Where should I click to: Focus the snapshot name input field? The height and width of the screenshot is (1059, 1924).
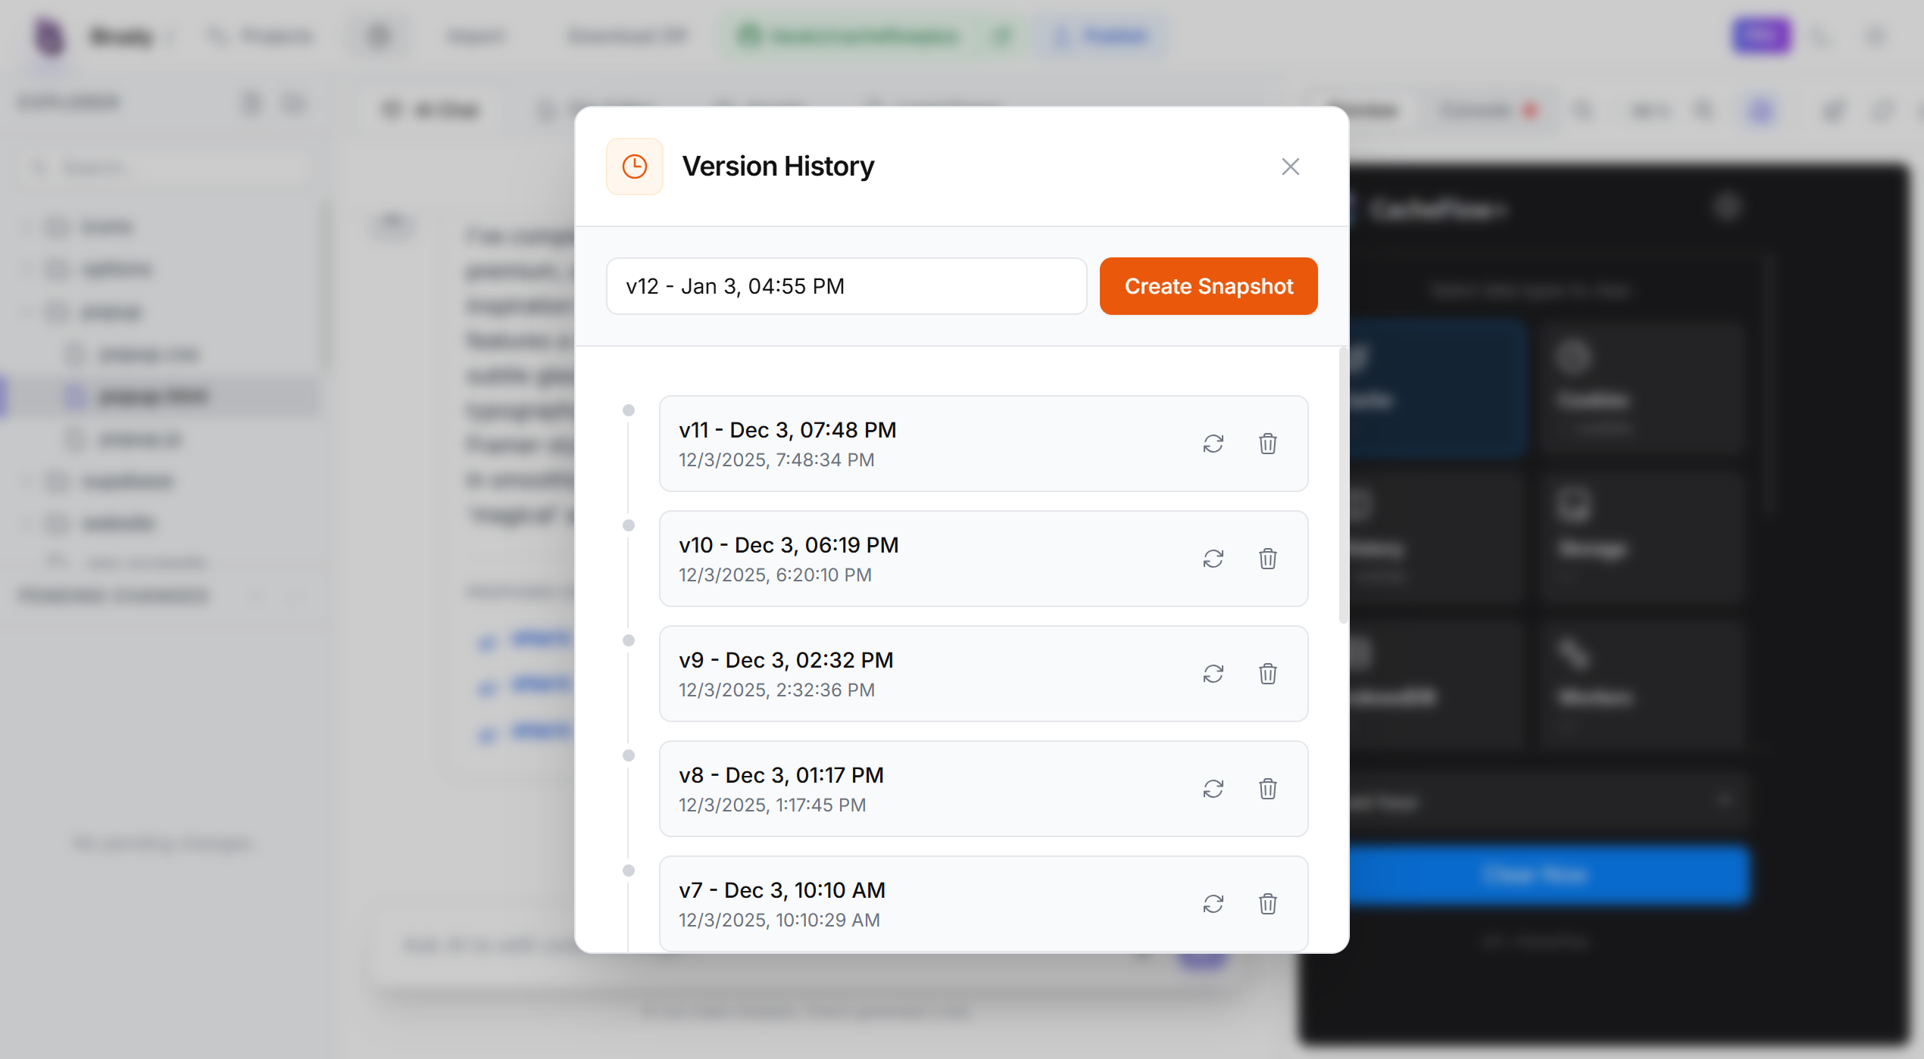tap(845, 286)
